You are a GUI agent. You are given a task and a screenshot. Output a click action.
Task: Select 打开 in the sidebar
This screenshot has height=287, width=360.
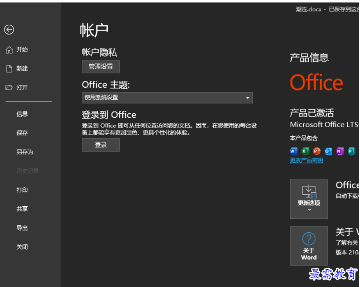coord(22,87)
